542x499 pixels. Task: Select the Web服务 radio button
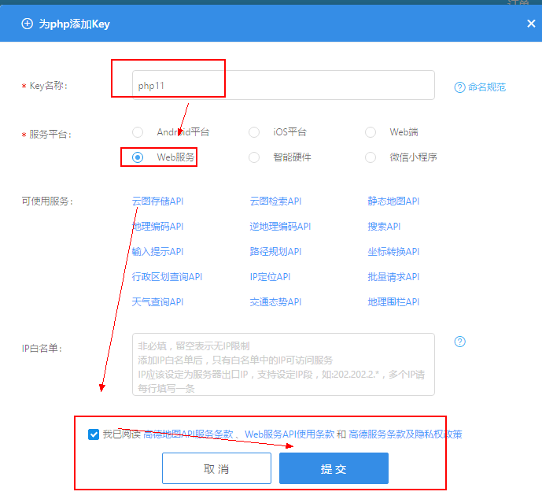(x=138, y=157)
